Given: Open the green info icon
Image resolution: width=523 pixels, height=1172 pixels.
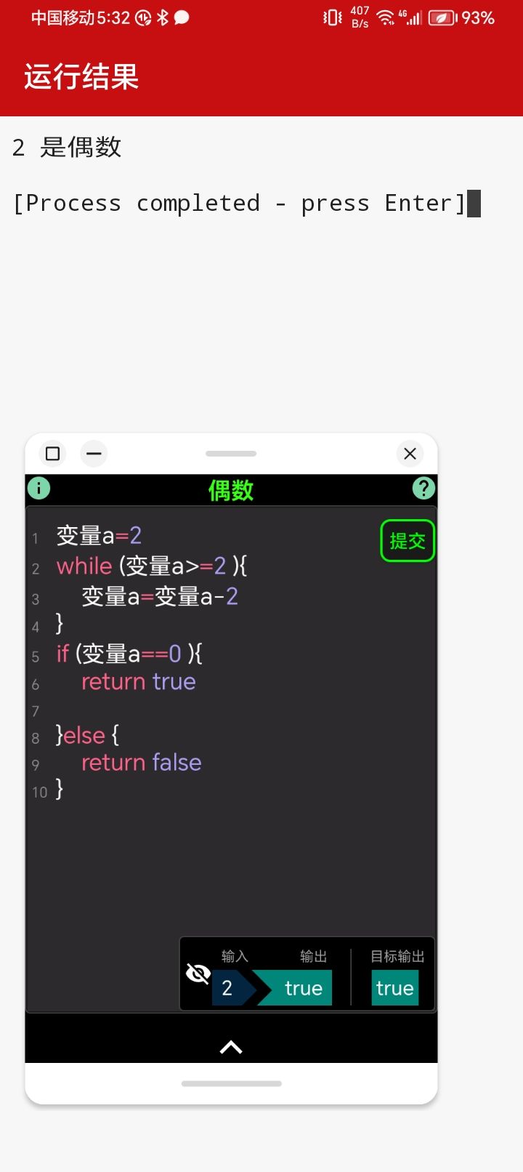Looking at the screenshot, I should point(38,488).
